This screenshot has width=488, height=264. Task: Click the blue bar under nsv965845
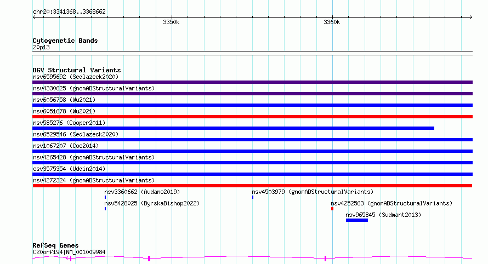point(356,220)
